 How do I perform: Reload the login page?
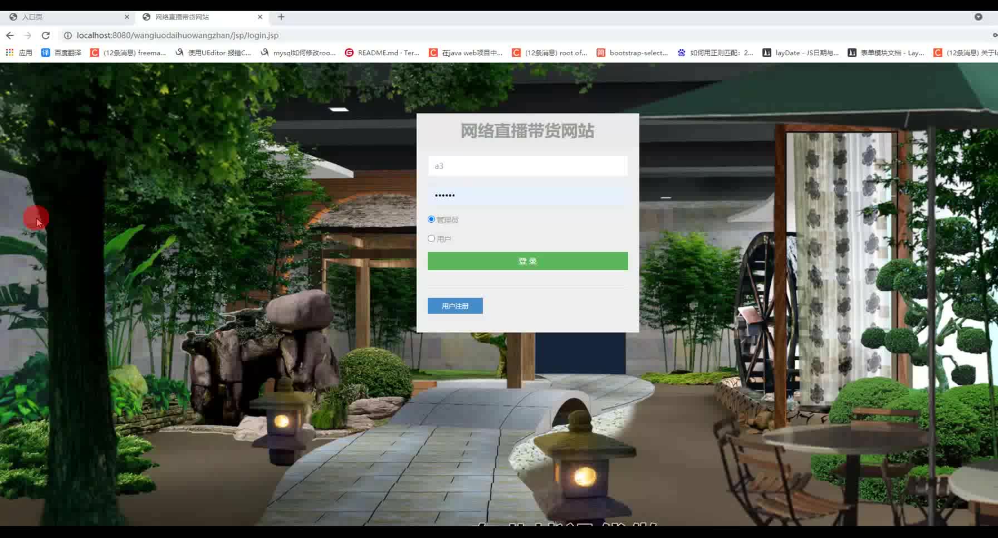pos(46,35)
